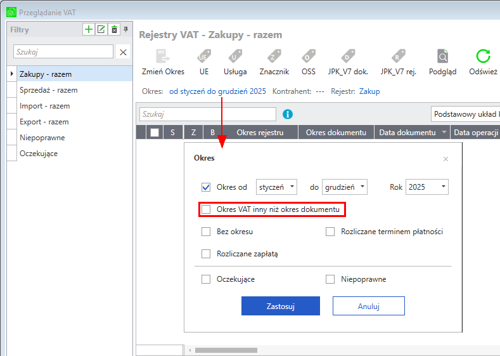Tick the Rozliczane zapłatą checkbox
The width and height of the screenshot is (500, 356).
pyautogui.click(x=206, y=254)
